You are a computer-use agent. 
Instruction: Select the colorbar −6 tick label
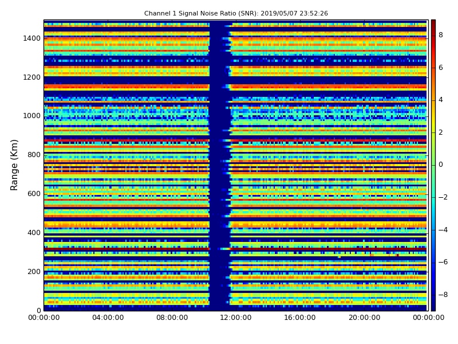443,262
